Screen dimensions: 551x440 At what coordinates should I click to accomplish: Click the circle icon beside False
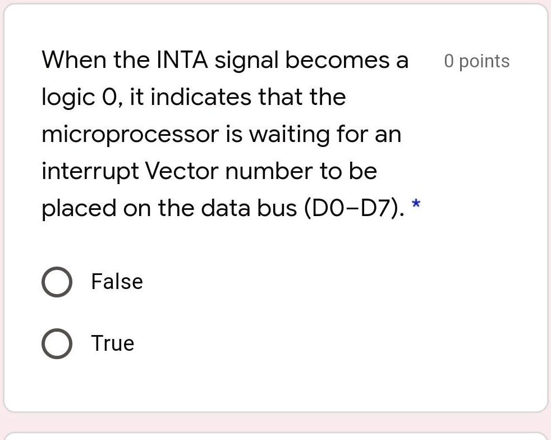pyautogui.click(x=57, y=282)
